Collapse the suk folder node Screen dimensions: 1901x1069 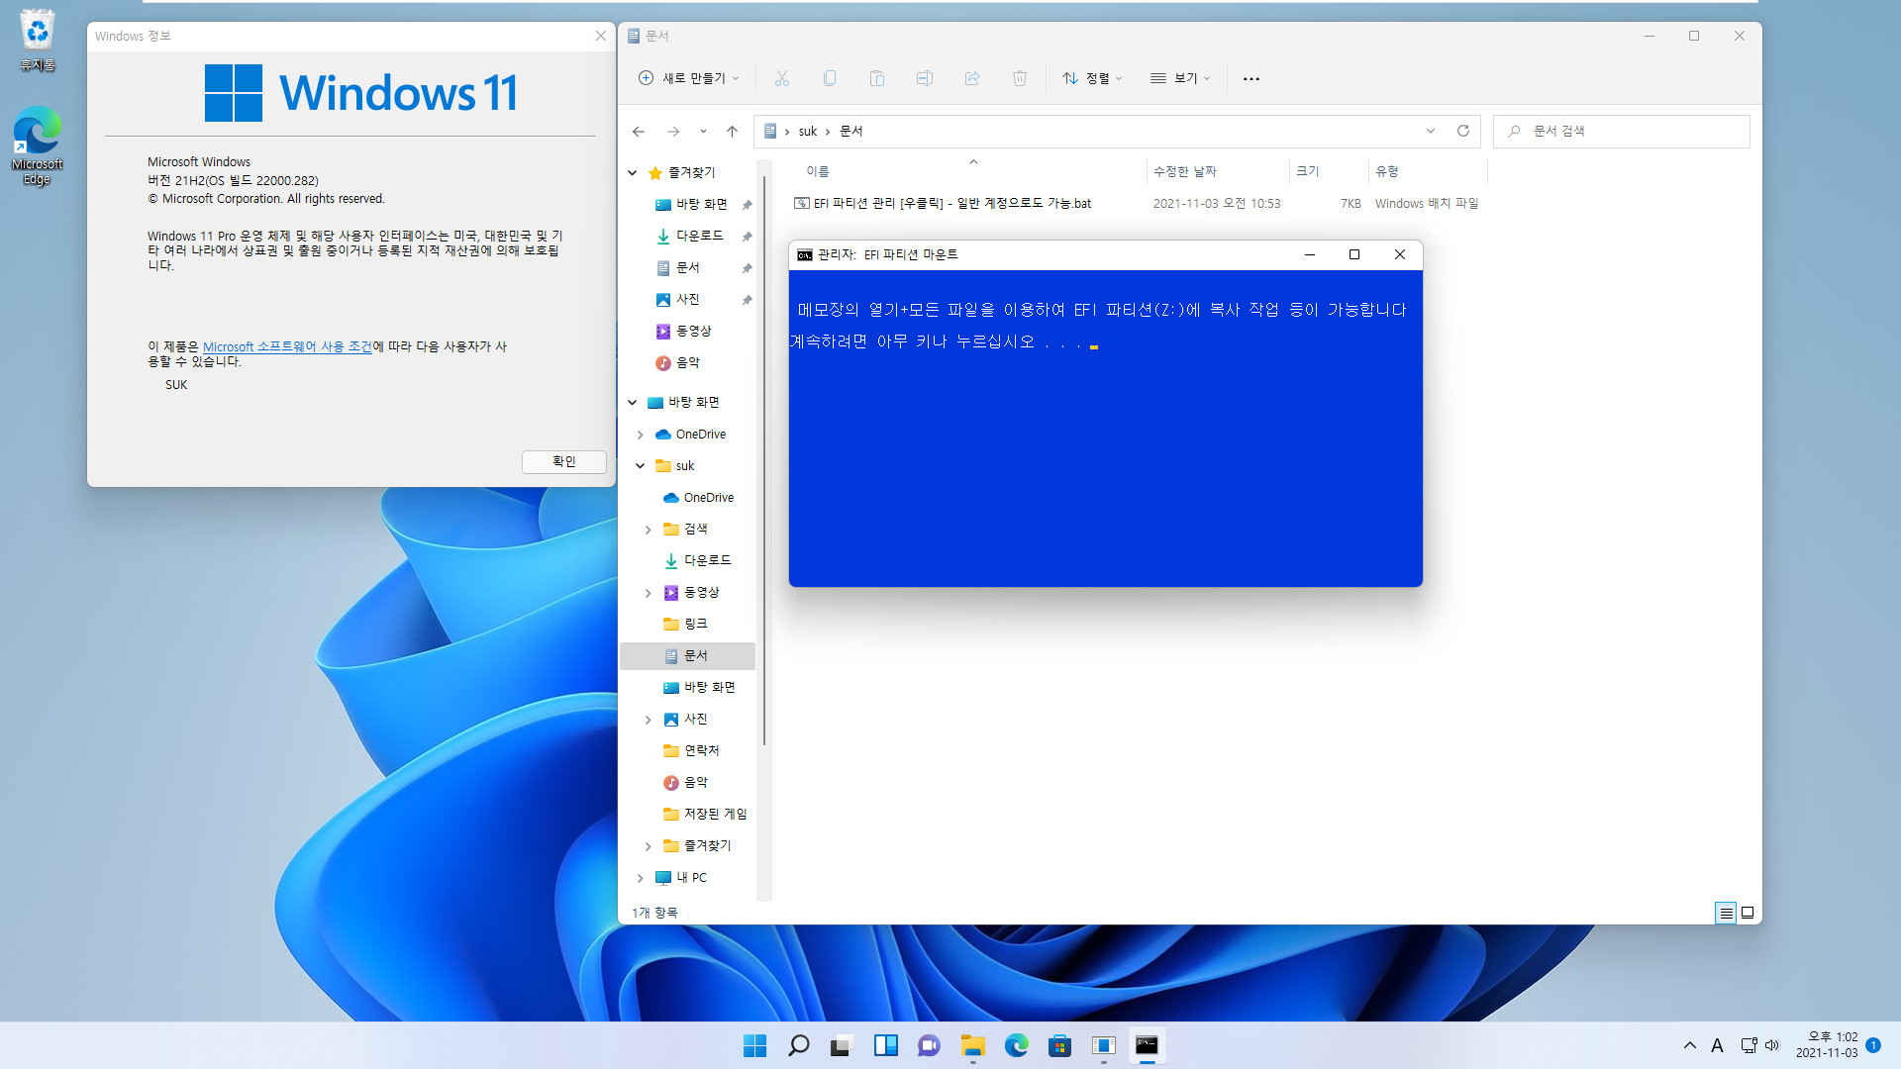[x=641, y=465]
